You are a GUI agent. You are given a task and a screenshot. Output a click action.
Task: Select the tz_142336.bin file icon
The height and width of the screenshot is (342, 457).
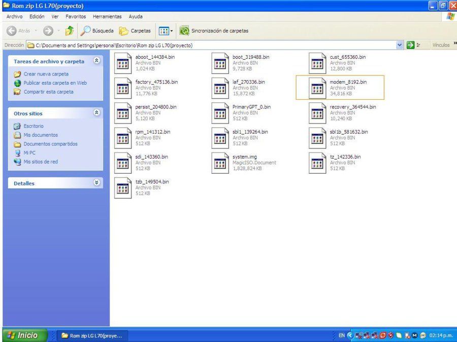point(317,163)
